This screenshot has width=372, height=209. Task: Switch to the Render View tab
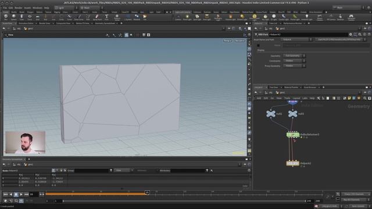point(44,23)
